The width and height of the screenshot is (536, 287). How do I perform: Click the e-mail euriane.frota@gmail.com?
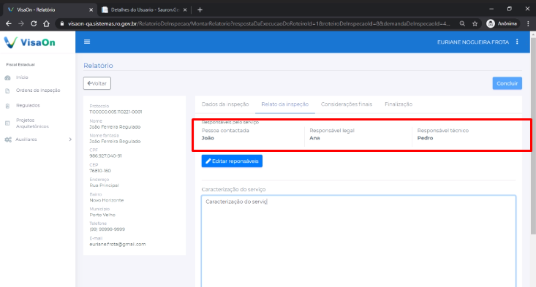point(117,245)
